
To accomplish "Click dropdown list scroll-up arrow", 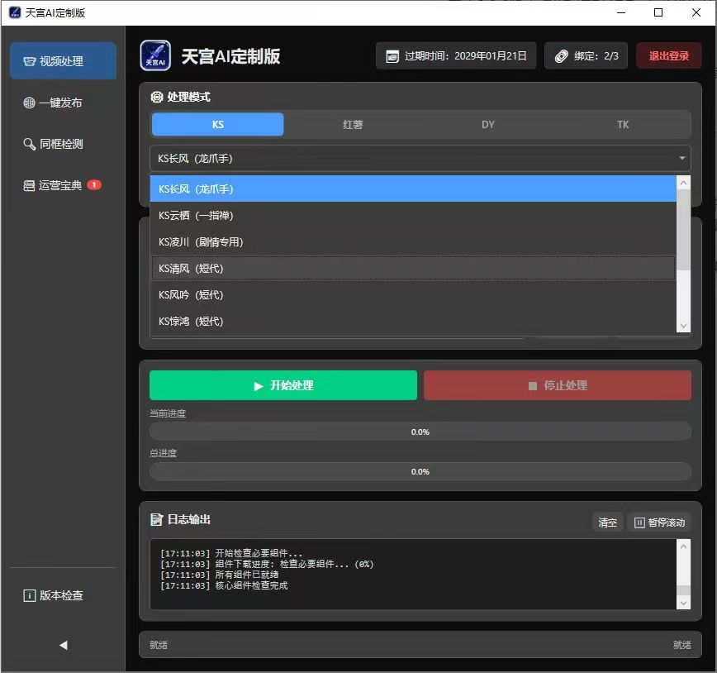I will pyautogui.click(x=683, y=183).
